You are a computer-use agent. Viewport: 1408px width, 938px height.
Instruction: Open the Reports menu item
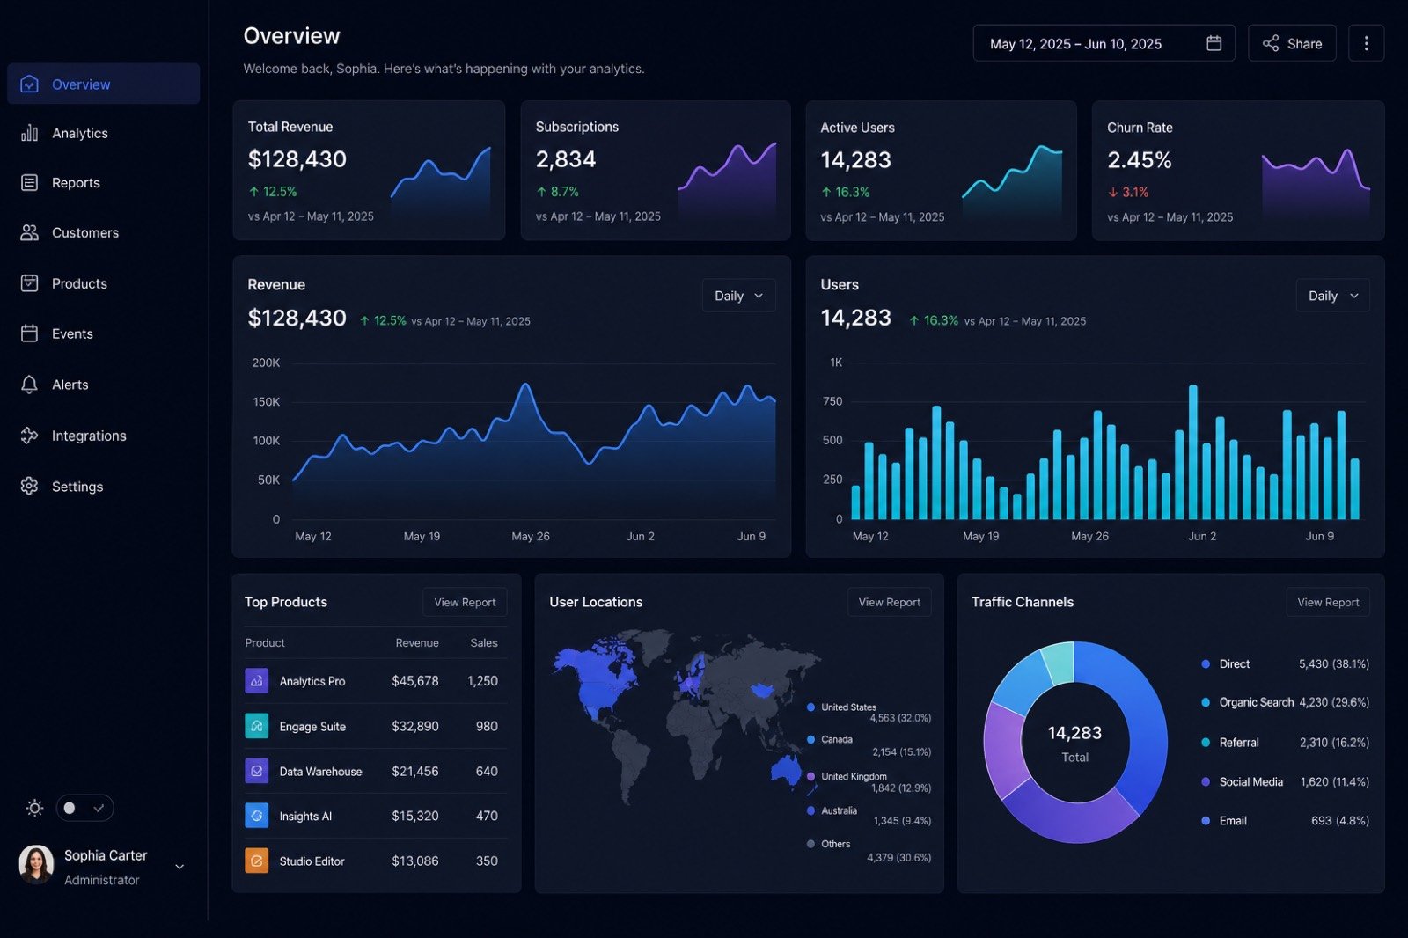[x=103, y=183]
